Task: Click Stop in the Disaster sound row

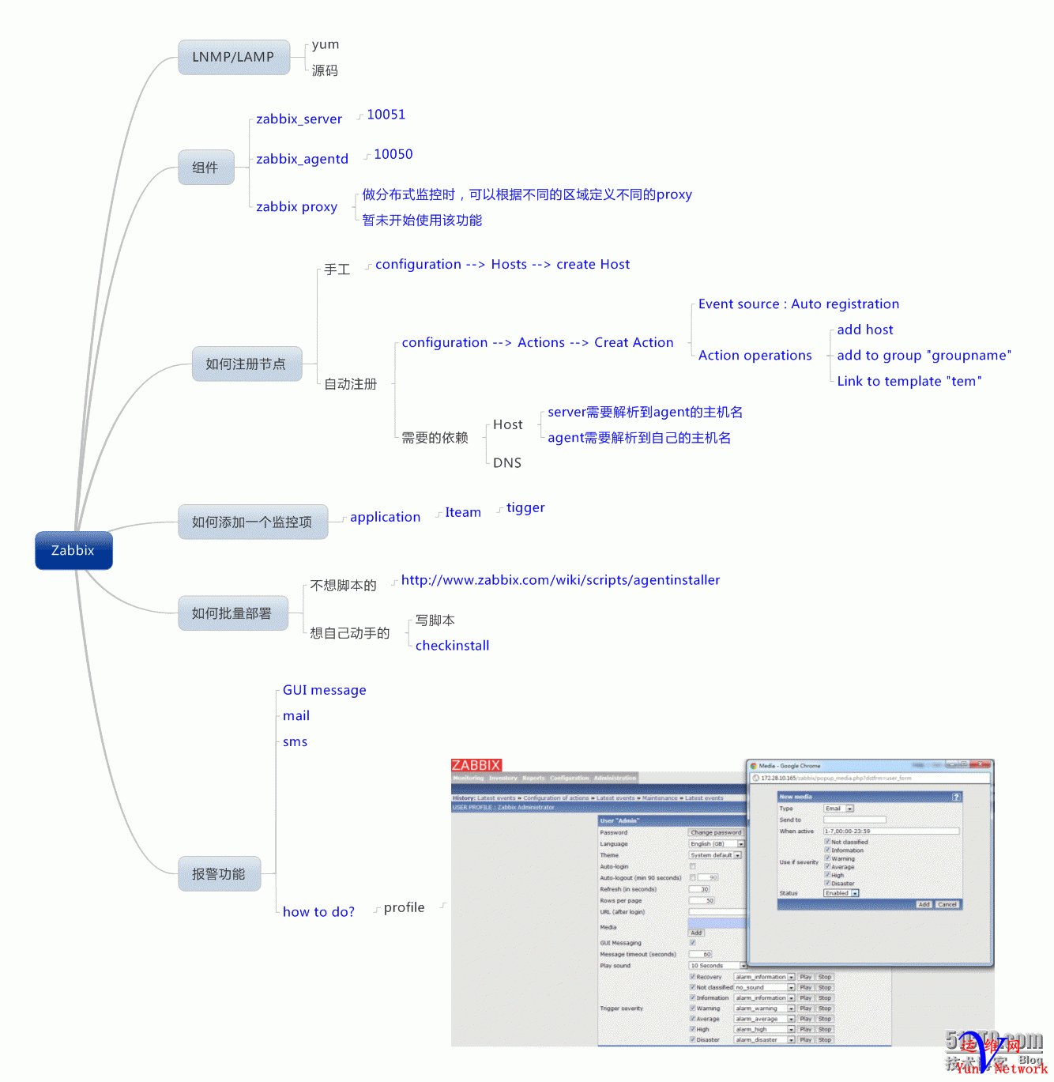Action: tap(825, 1040)
